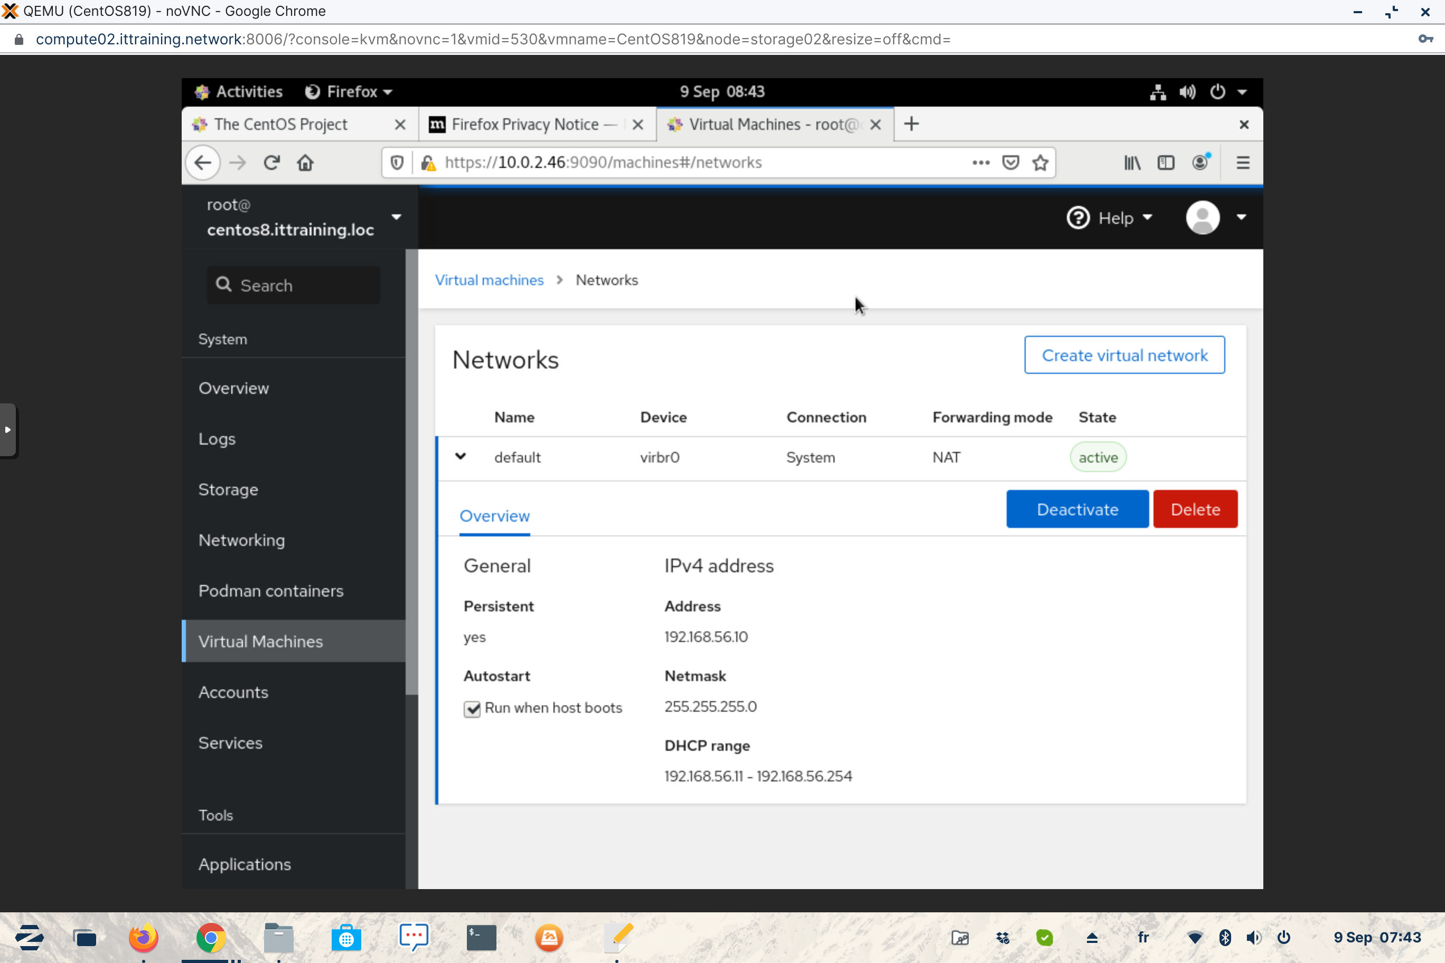Click the virbr0 device cell
1445x963 pixels.
point(659,458)
